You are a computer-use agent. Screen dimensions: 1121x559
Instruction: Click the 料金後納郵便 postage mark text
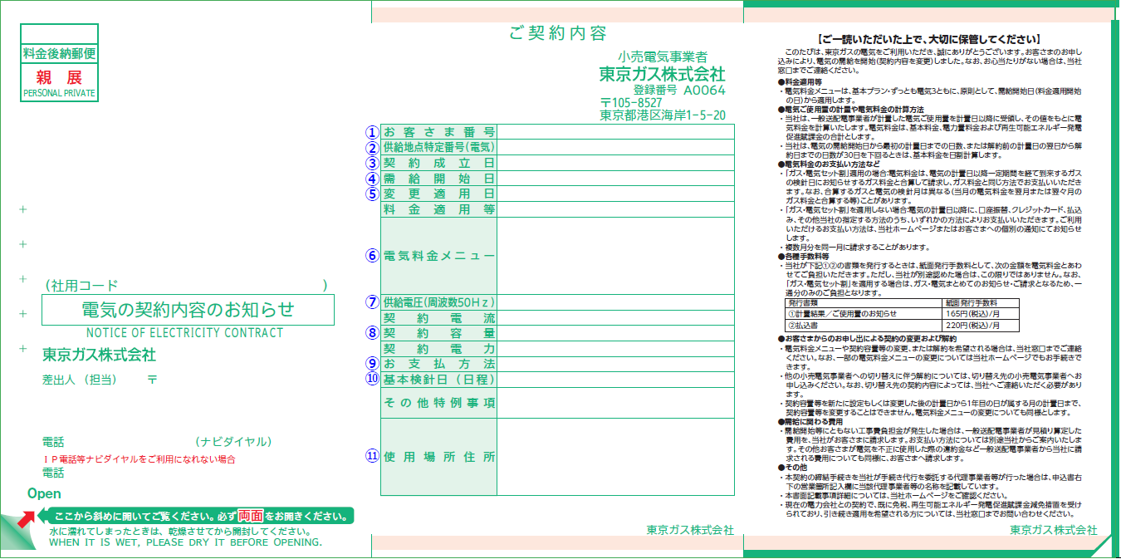pyautogui.click(x=60, y=54)
